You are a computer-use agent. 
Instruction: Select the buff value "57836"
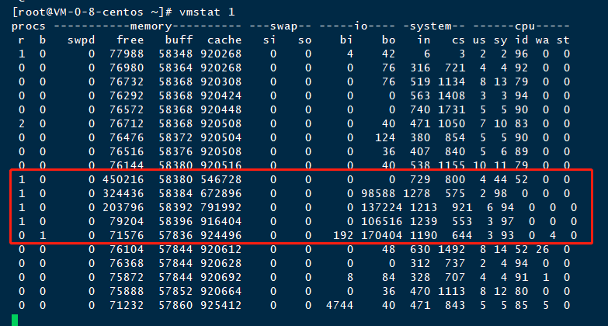pos(175,235)
